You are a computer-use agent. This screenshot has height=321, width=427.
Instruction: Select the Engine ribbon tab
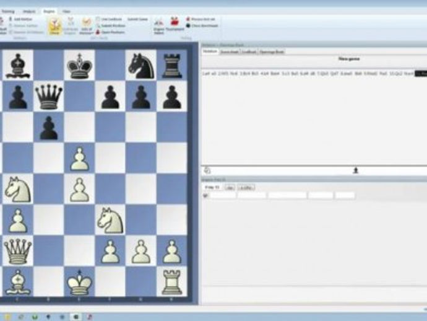[x=49, y=11]
